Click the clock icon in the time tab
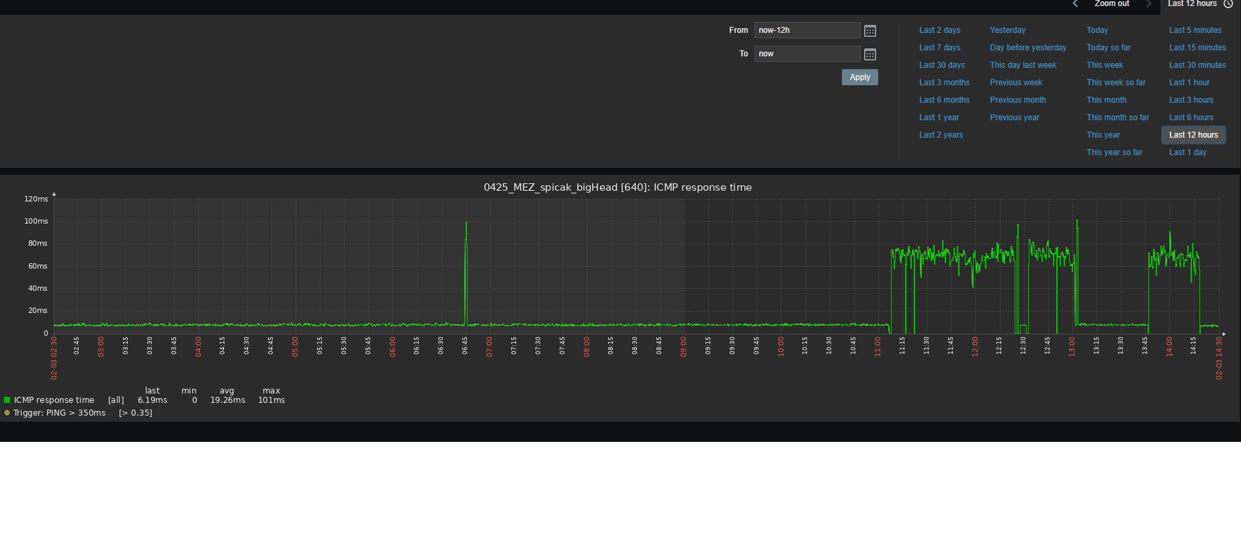 tap(1228, 4)
